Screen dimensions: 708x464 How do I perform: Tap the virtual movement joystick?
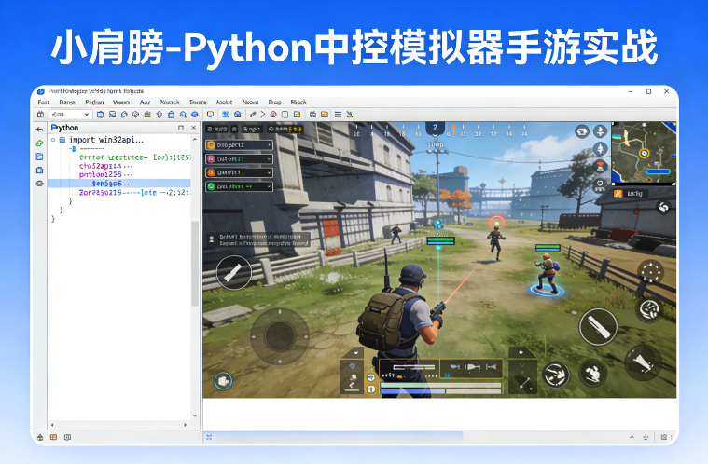[x=280, y=336]
